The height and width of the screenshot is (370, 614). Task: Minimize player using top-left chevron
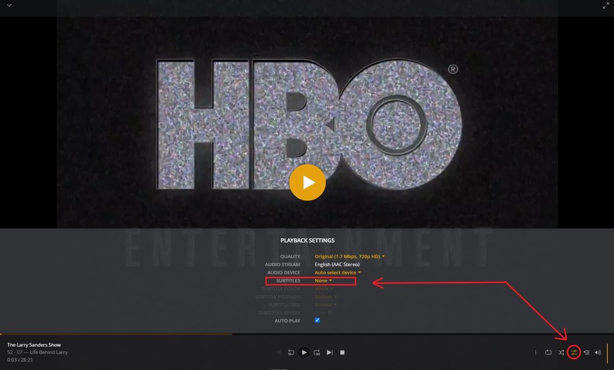click(x=9, y=5)
